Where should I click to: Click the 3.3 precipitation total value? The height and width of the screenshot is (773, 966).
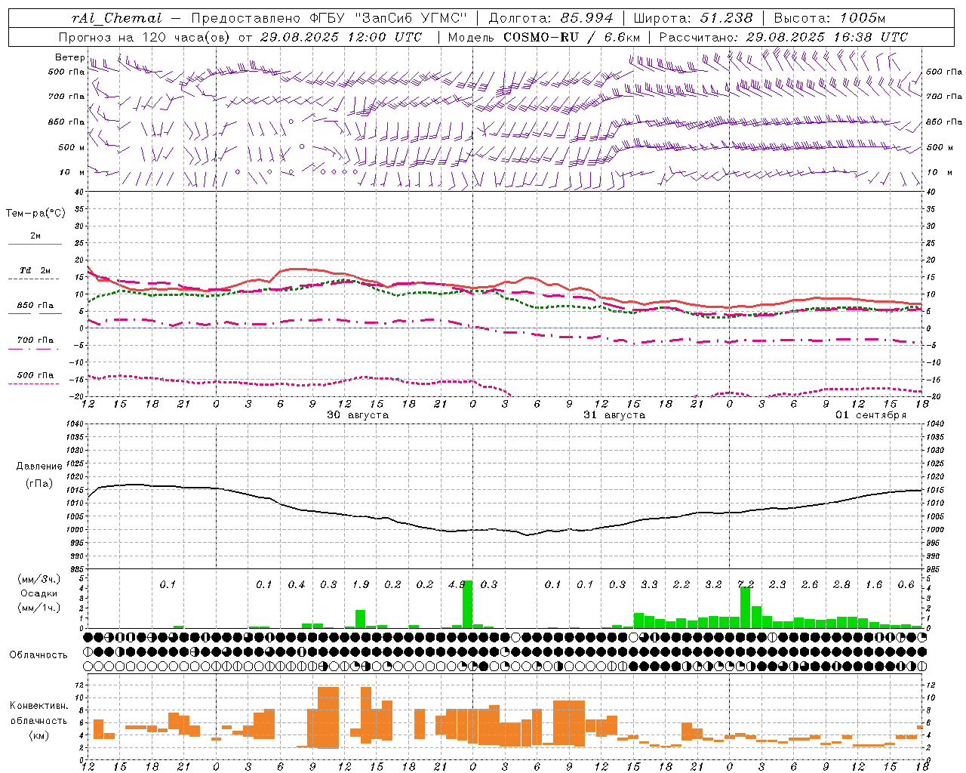click(x=649, y=585)
